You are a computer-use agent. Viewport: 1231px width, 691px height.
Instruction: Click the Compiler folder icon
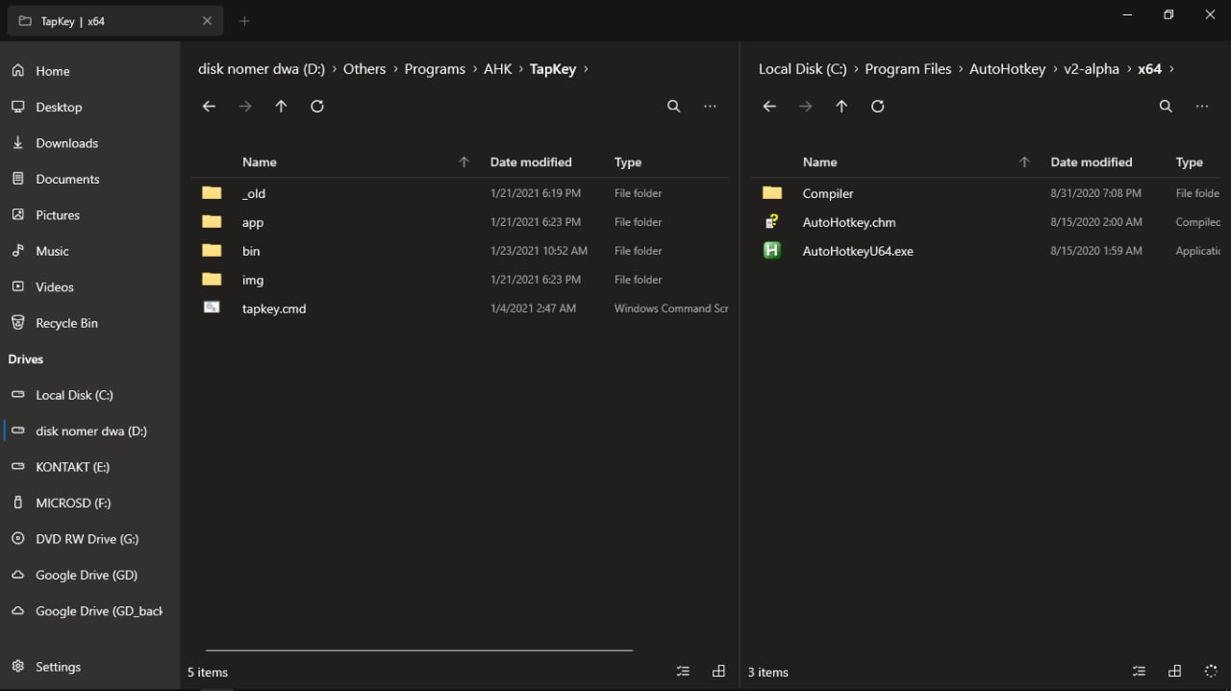pyautogui.click(x=772, y=193)
